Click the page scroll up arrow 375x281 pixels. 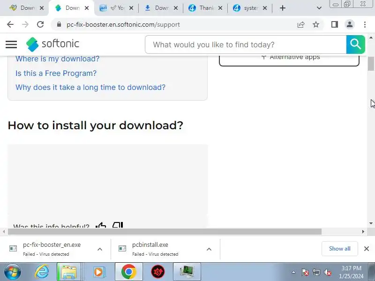[x=371, y=38]
